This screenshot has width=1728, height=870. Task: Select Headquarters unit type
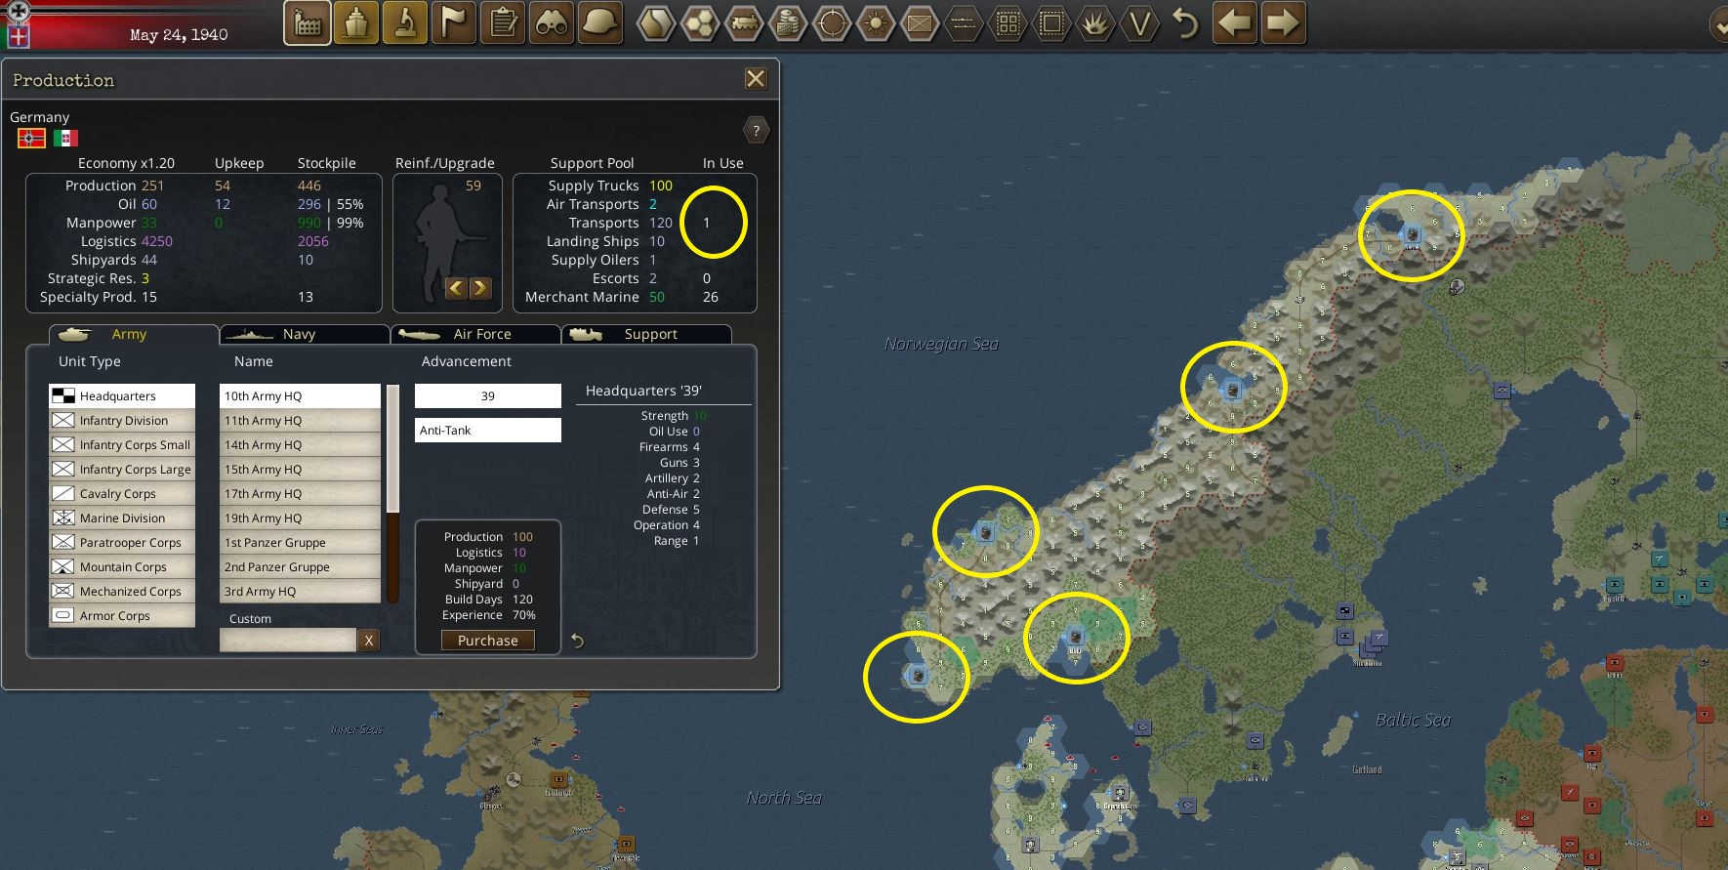(x=122, y=395)
